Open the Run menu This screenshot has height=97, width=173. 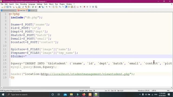pyautogui.click(x=56, y=4)
